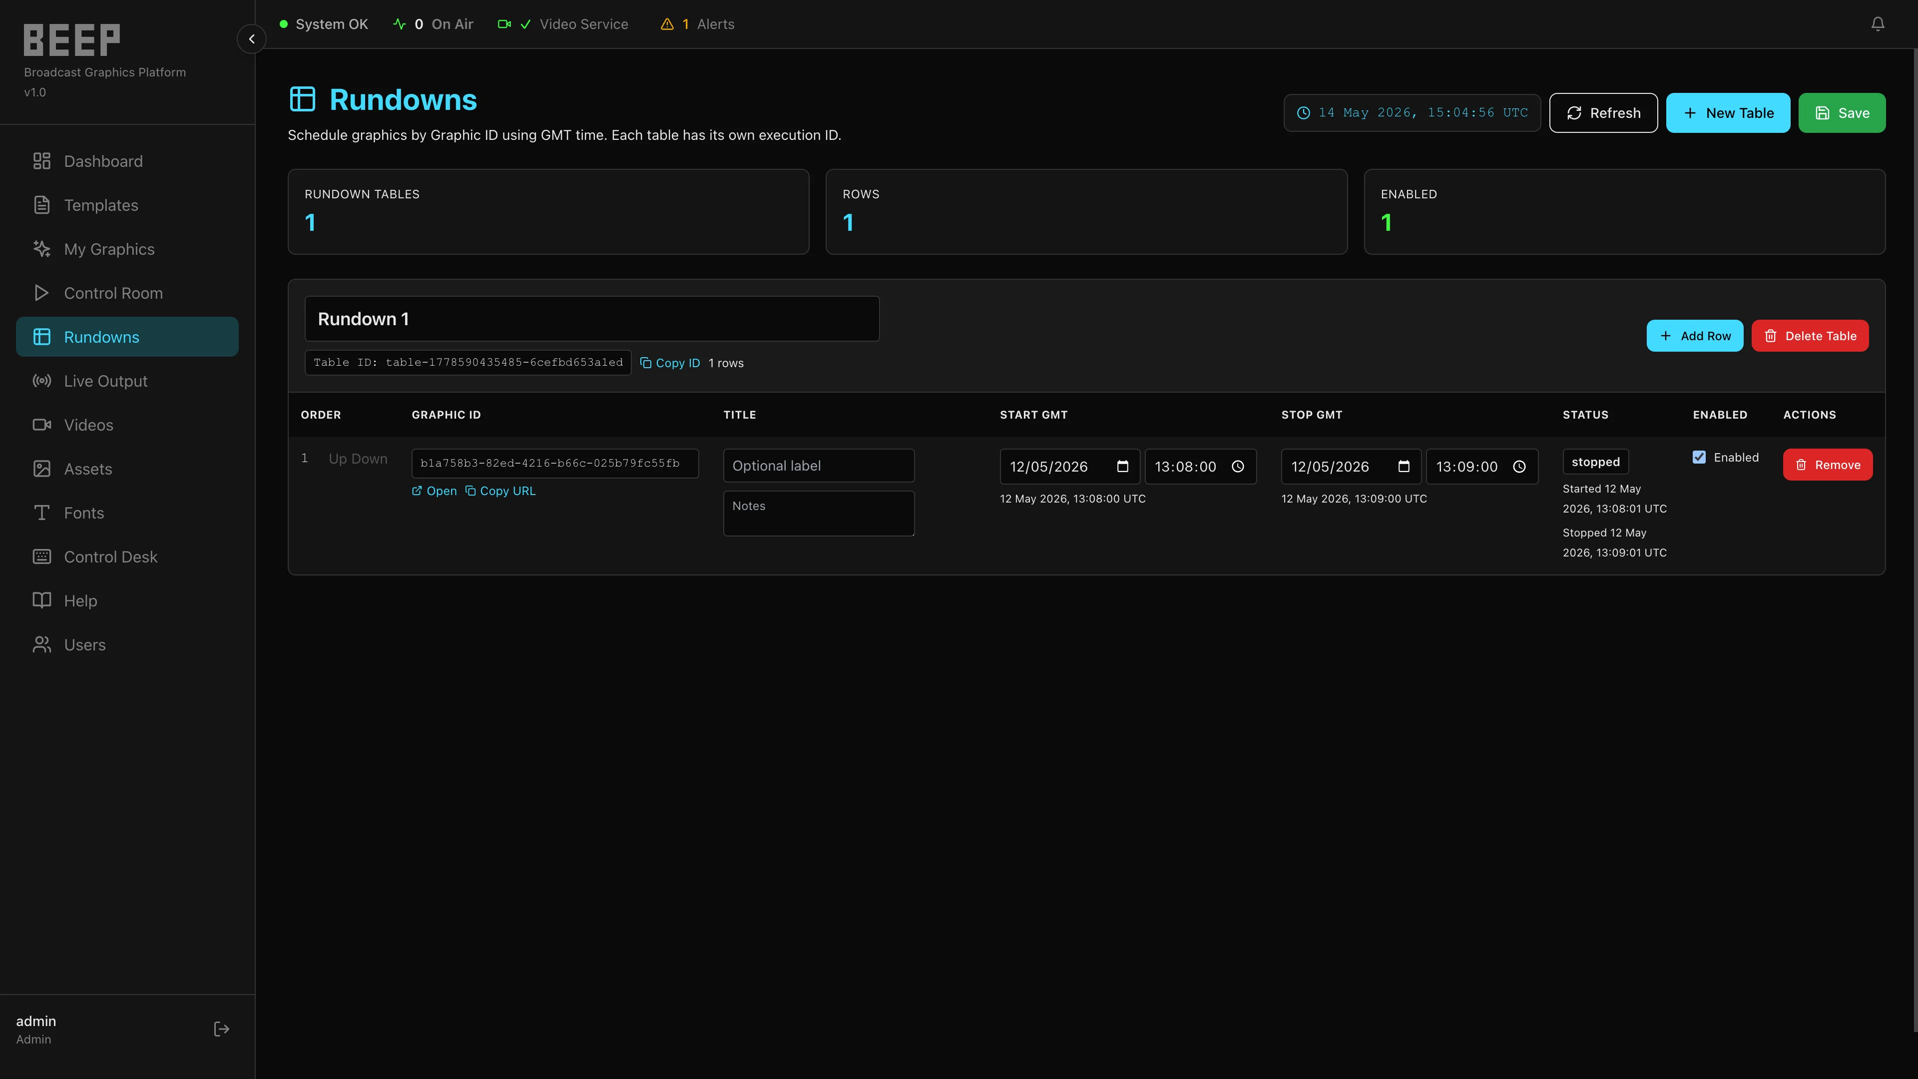
Task: Click the Stopped 12 May timestamp text
Action: (x=1614, y=542)
